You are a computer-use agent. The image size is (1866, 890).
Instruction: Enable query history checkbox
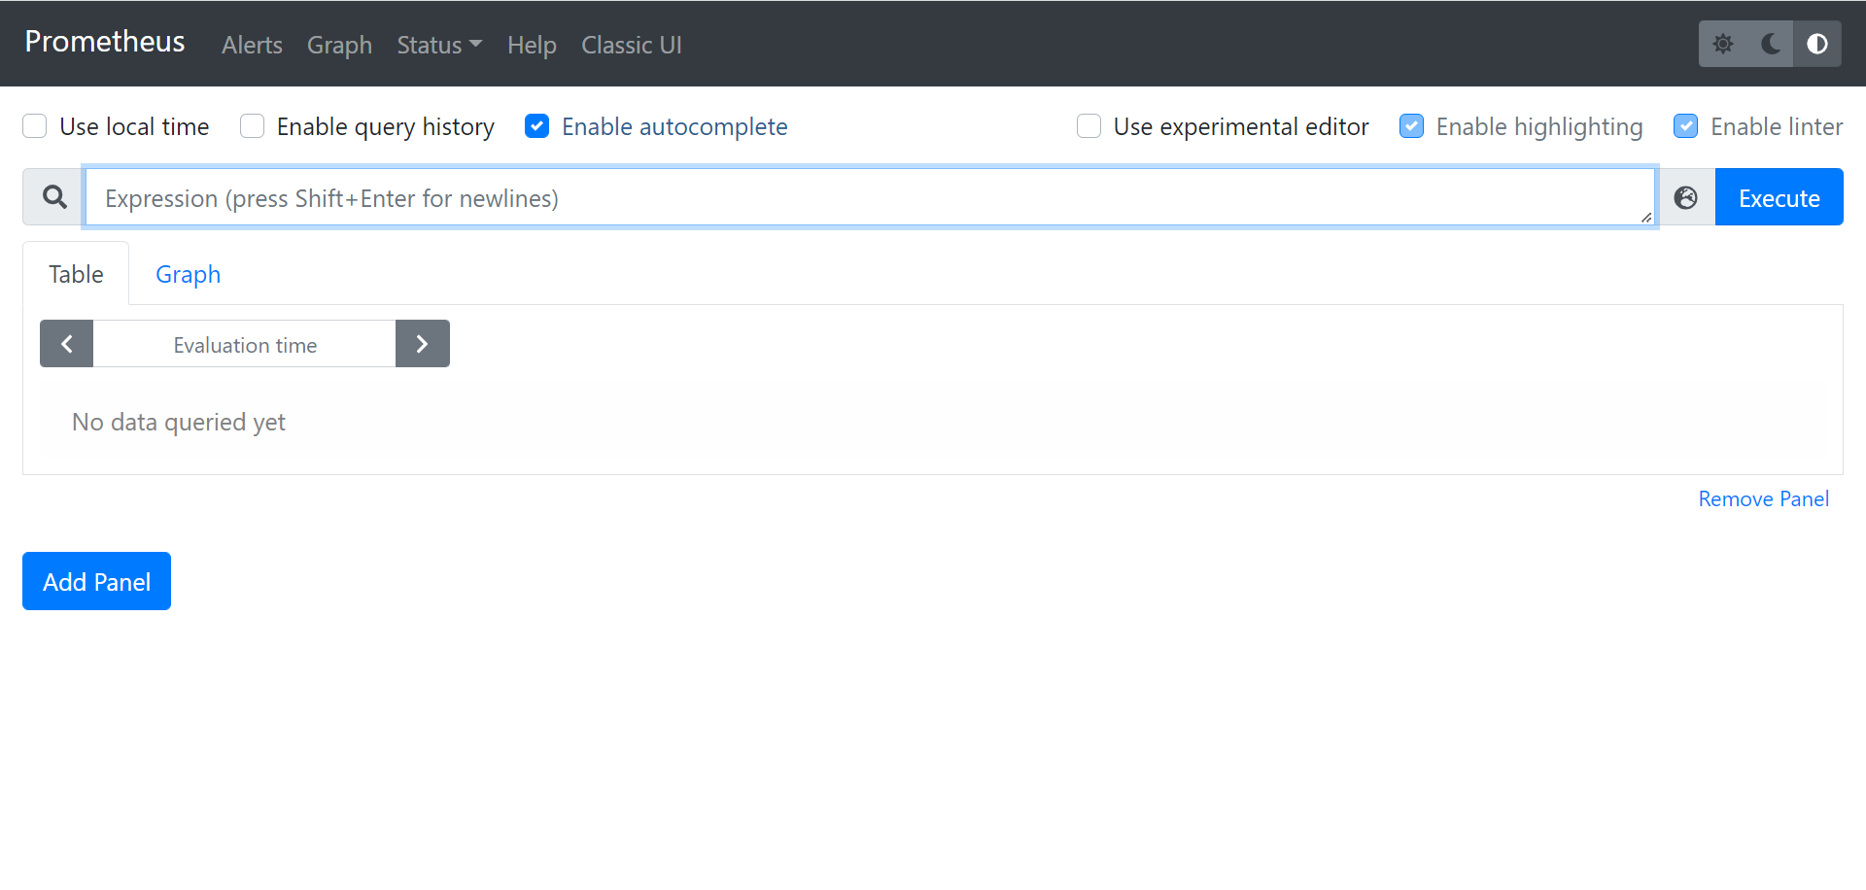coord(252,126)
